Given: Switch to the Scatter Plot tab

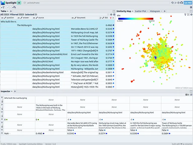Looking at the screenshot, I should [141, 11].
